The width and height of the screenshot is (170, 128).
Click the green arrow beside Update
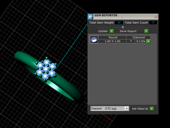coord(112,31)
